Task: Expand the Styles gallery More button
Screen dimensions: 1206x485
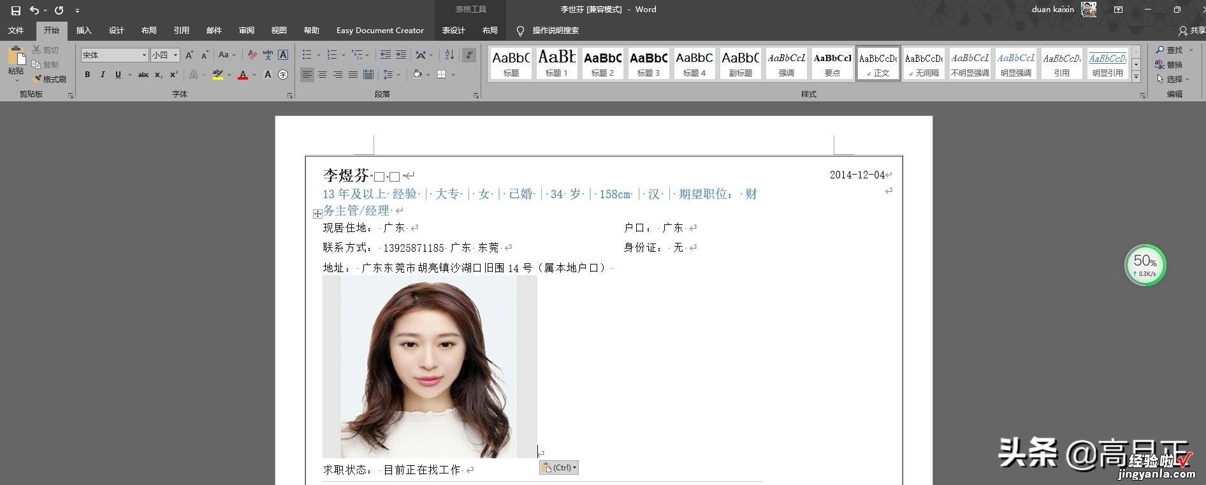Action: tap(1136, 76)
